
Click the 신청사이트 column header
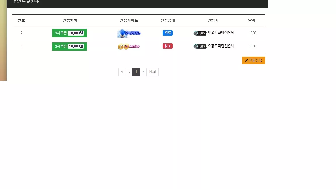[x=129, y=20]
